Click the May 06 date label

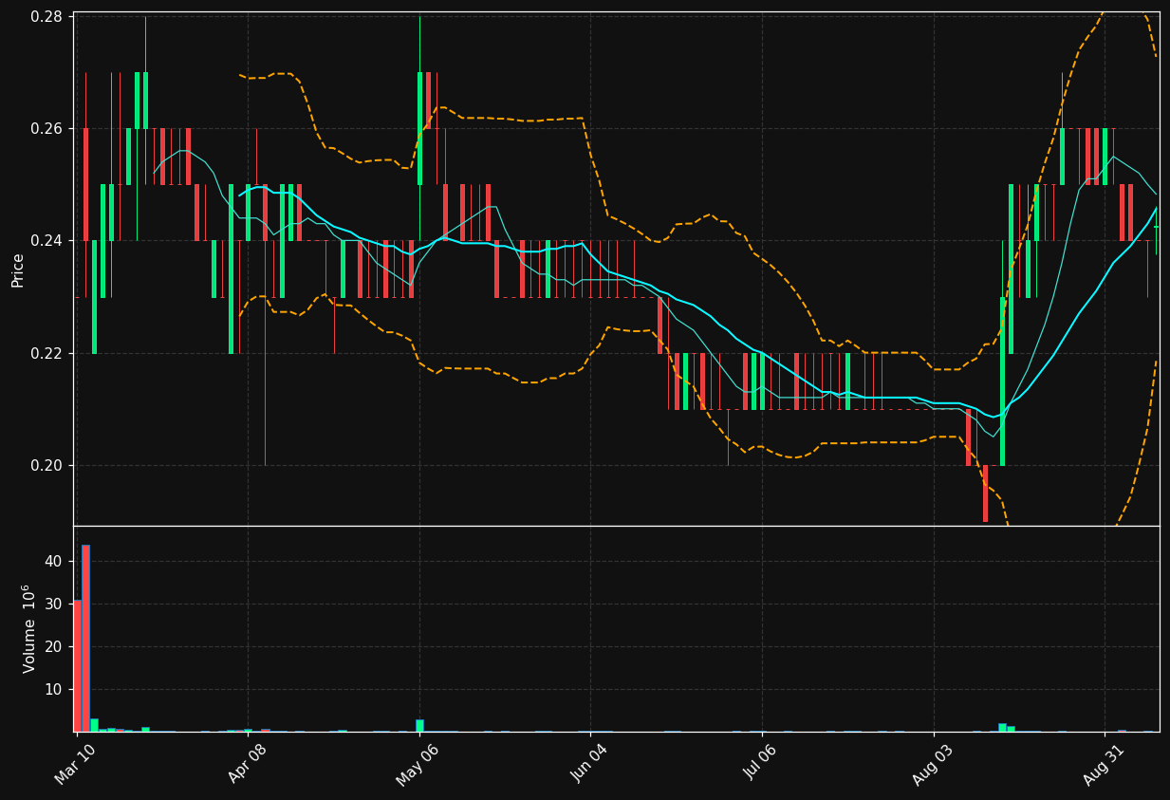(x=418, y=763)
